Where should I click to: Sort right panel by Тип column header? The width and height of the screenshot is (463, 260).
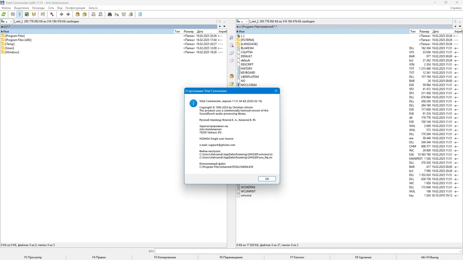(413, 32)
